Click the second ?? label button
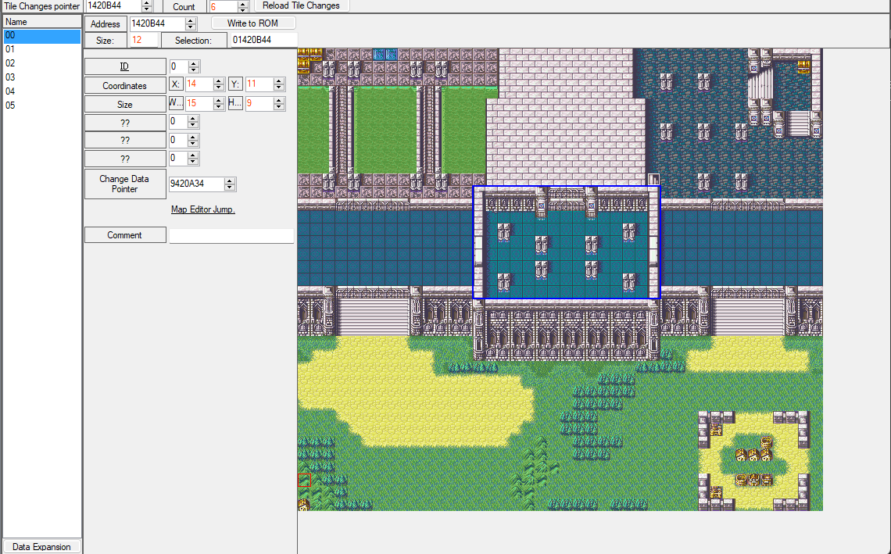This screenshot has width=891, height=554. [125, 141]
